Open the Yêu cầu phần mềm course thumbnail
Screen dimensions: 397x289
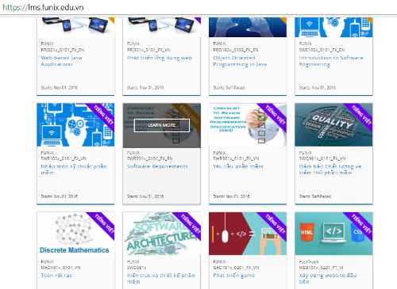pos(248,125)
